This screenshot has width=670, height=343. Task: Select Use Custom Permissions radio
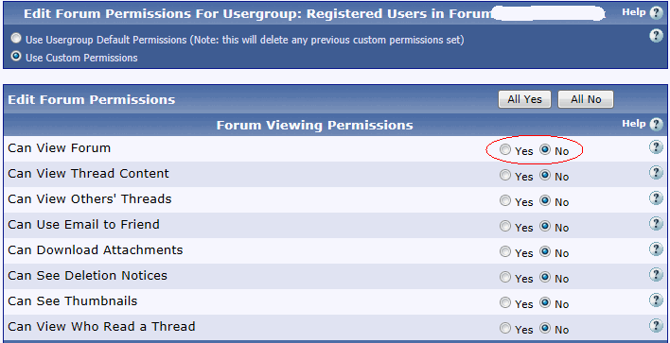[x=16, y=57]
